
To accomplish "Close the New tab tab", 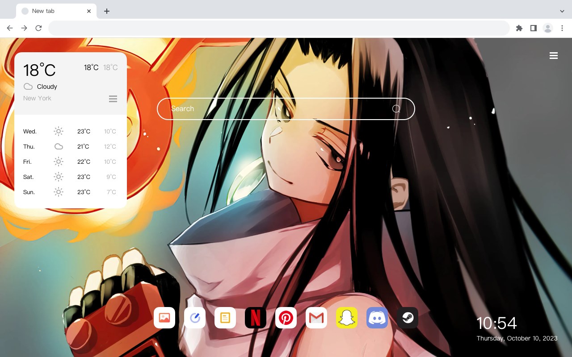I will point(89,11).
